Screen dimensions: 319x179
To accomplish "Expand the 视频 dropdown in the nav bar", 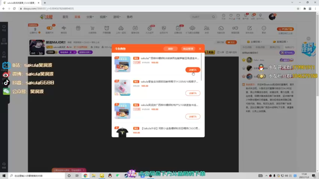I will (x=103, y=17).
